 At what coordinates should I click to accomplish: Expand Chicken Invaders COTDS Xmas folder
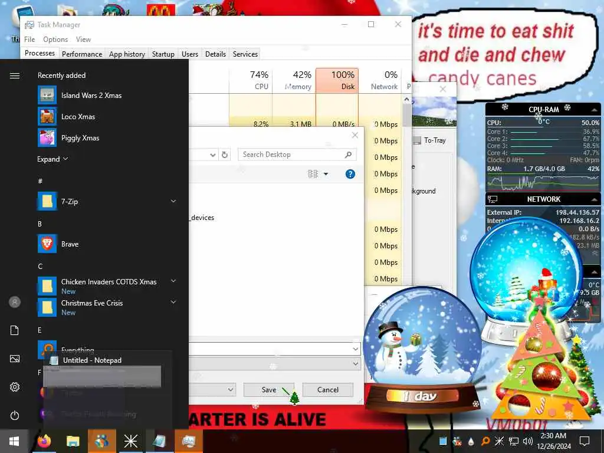[x=173, y=281]
